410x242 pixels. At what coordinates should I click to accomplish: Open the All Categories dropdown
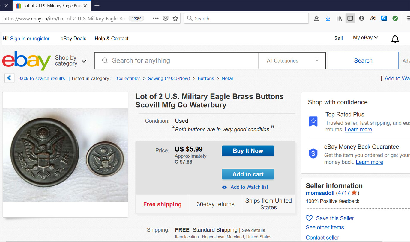tap(292, 61)
